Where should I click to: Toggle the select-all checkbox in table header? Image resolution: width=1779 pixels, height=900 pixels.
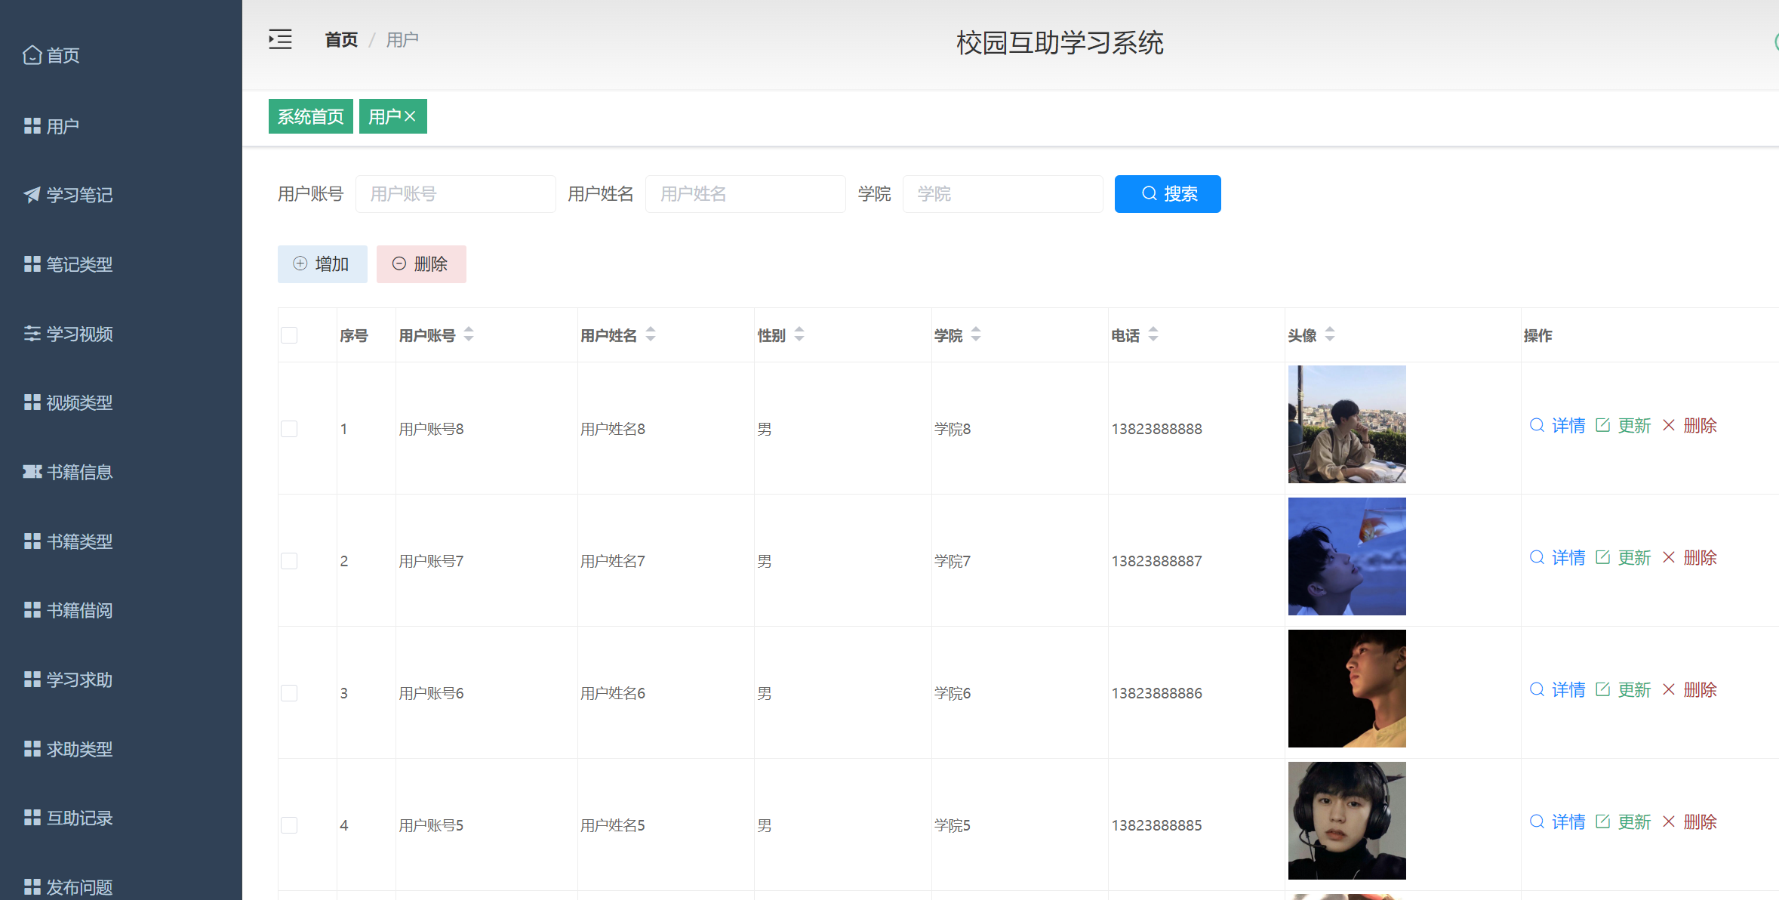pyautogui.click(x=289, y=334)
